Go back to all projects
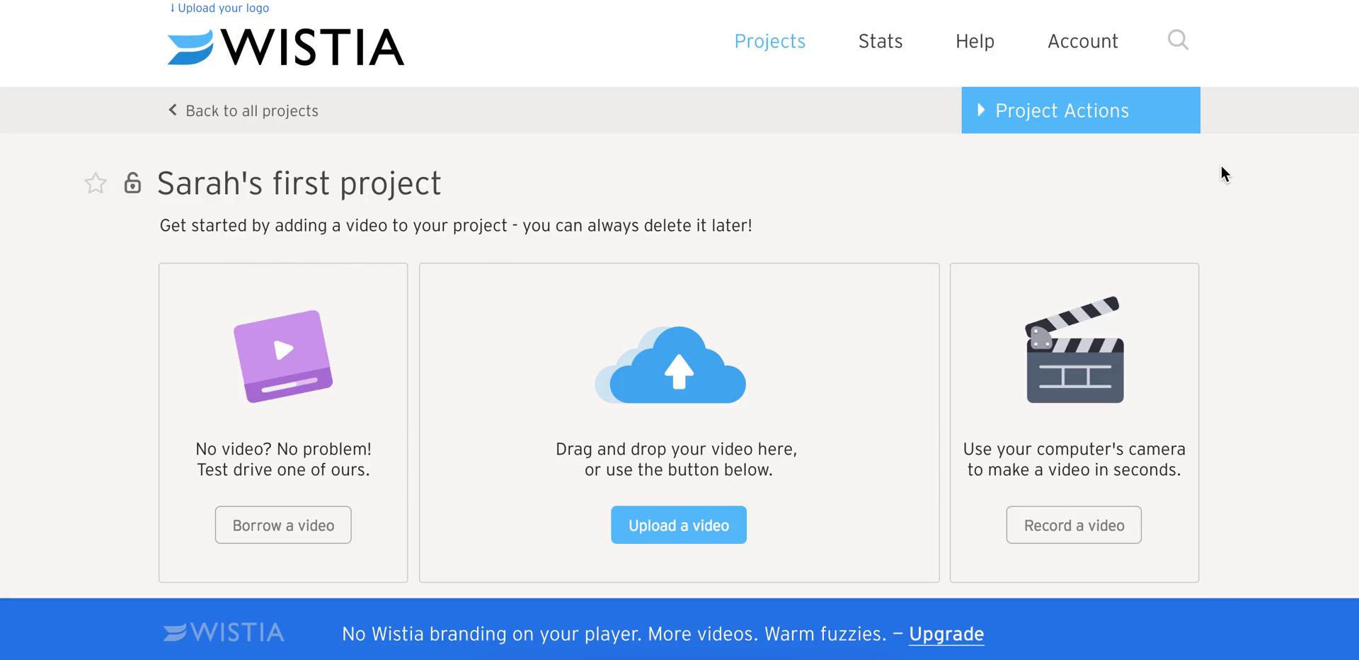Screen dimensions: 1359x660 243,110
